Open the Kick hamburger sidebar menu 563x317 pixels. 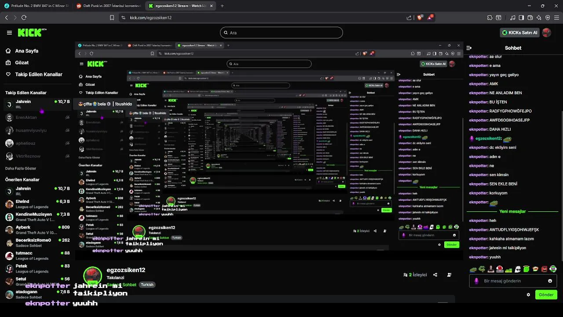click(9, 33)
